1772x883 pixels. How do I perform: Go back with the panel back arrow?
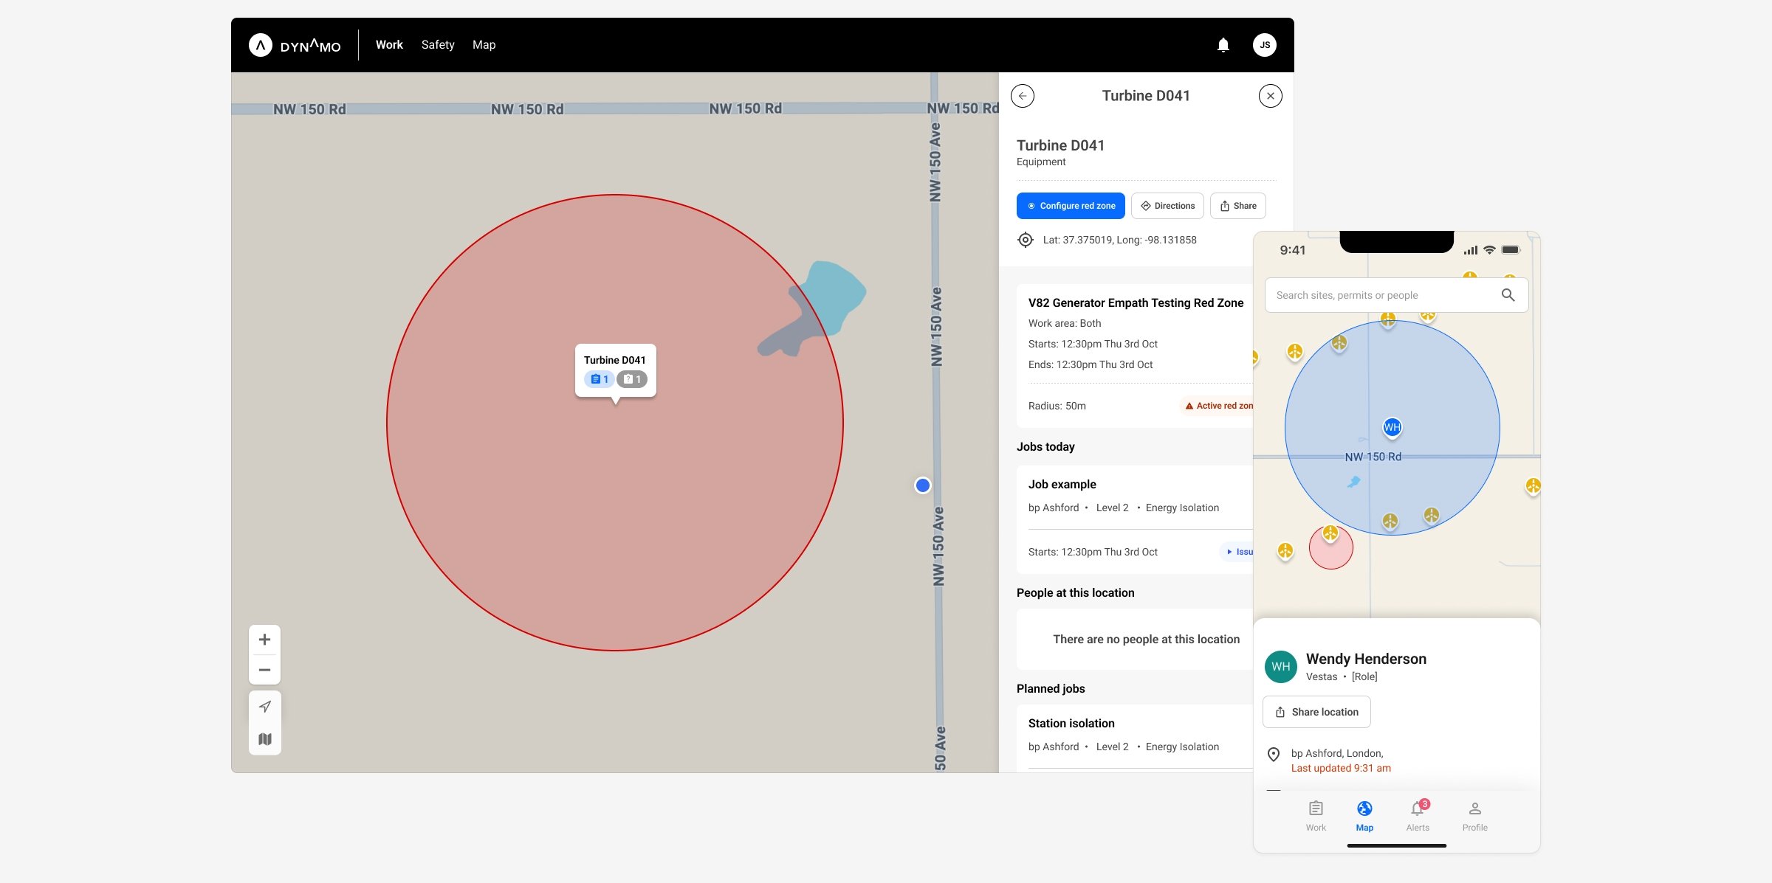click(x=1023, y=95)
